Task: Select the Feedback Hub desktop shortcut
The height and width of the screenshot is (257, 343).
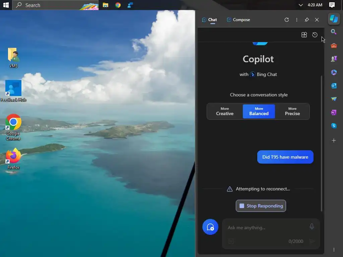Action: tap(13, 91)
